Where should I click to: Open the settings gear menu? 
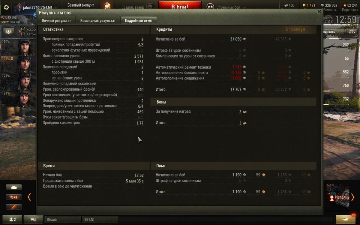(x=6, y=7)
